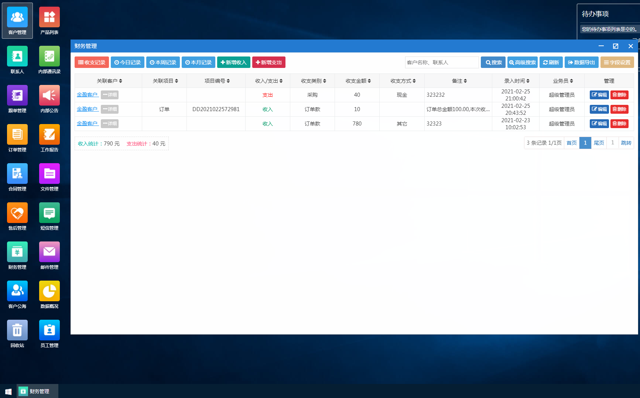Screen dimensions: 640x398
Task: Delete the DD2021022572981 record
Action: click(619, 109)
